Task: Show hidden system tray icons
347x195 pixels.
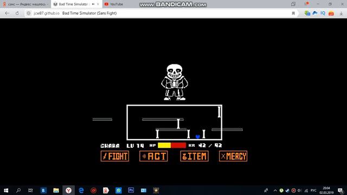Action: point(275,190)
